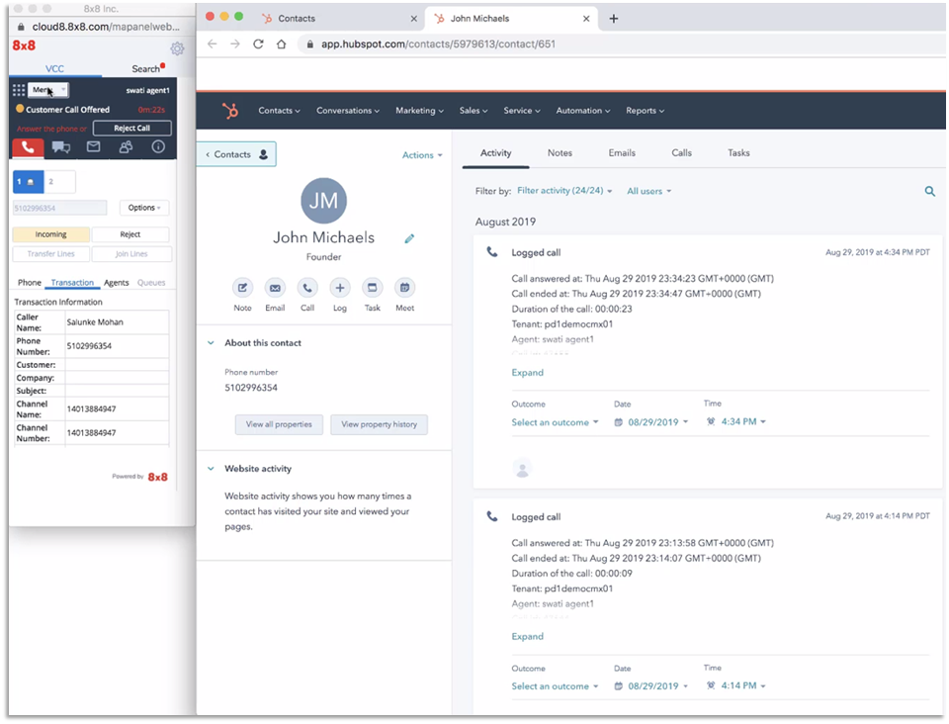Screen dimensions: 949x724
Task: Click the Meet calendar icon
Action: point(405,288)
